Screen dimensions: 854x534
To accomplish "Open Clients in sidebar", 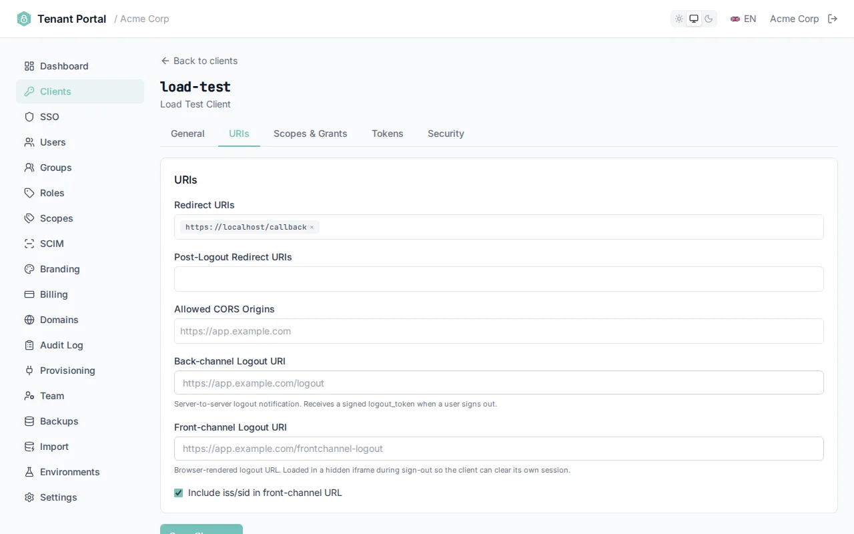I will click(x=80, y=91).
